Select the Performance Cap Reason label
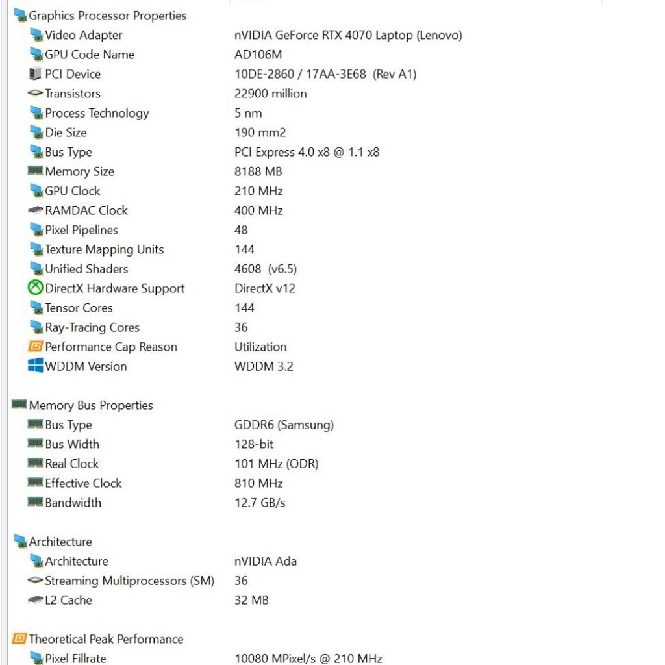 click(110, 347)
